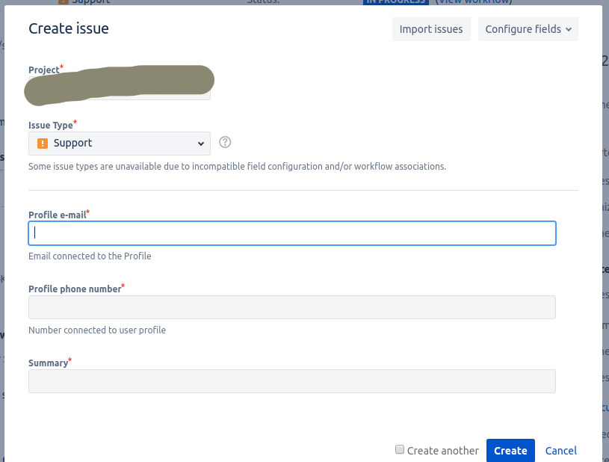Cancel the Create issue dialog

561,451
